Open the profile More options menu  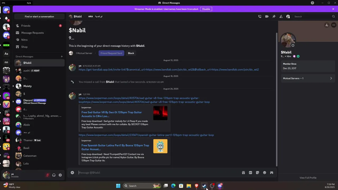334,25
